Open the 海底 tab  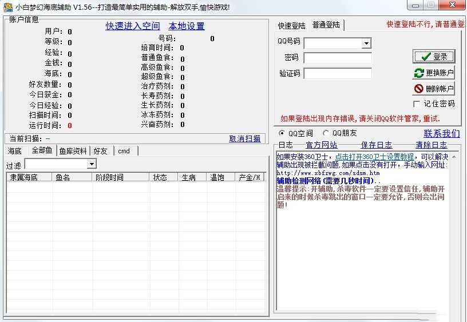click(x=15, y=151)
